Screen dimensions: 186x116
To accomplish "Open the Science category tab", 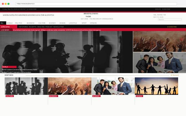I will (52, 23).
